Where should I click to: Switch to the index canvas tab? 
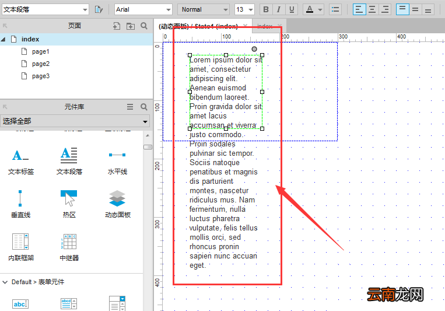click(265, 26)
